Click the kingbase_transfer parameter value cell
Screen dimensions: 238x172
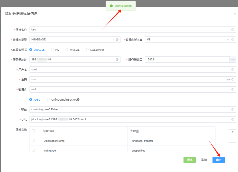171,141
